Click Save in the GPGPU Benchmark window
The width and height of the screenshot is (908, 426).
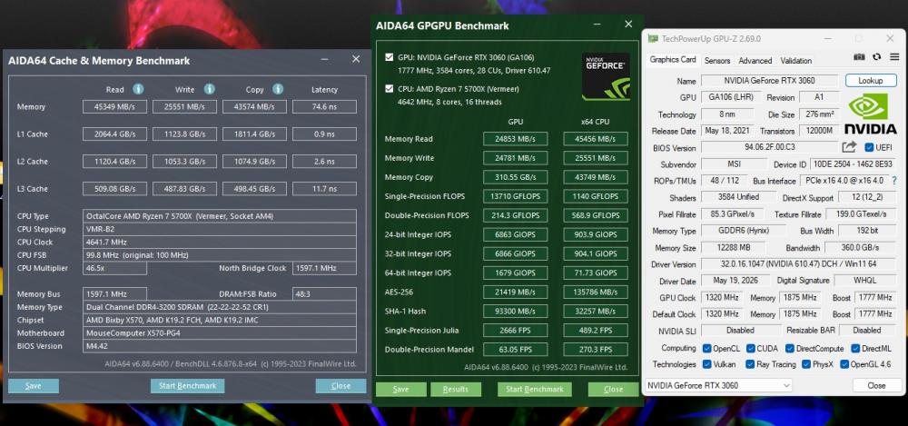[x=400, y=390]
